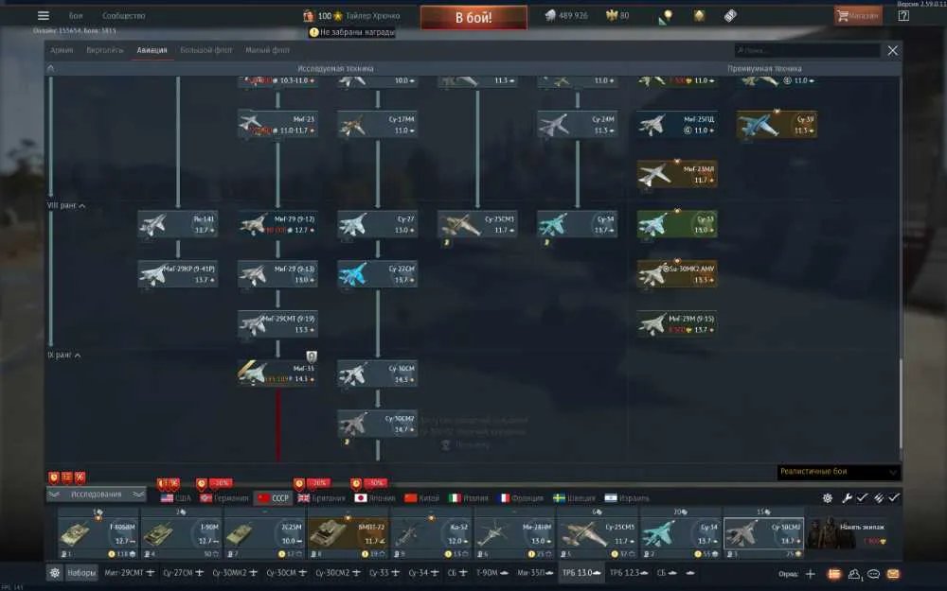Image resolution: width=947 pixels, height=591 pixels.
Task: Select the Су-30МК2 preset in bottom bar
Action: (x=235, y=573)
